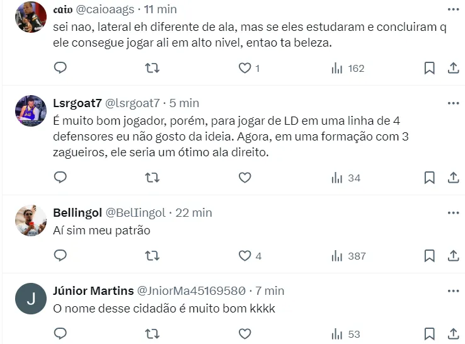Reply to caio's tweet

(x=60, y=68)
